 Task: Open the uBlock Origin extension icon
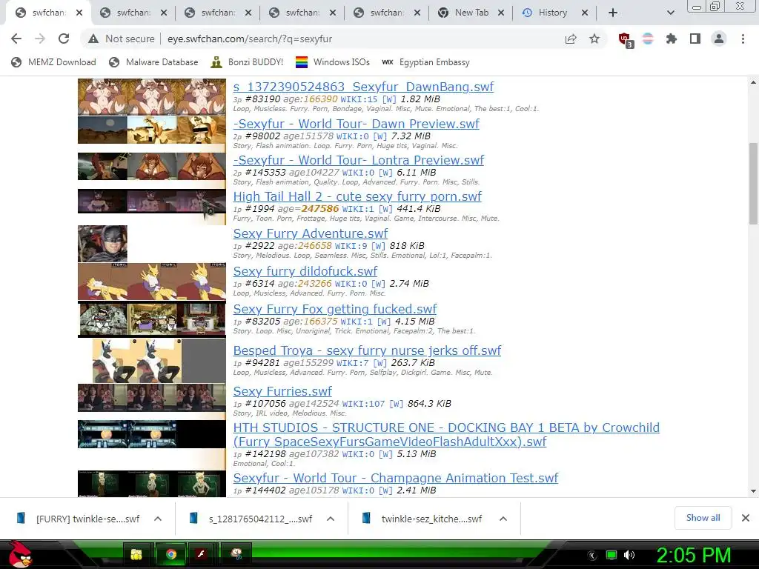pos(625,40)
